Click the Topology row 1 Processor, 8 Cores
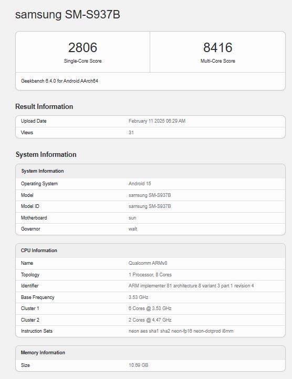The image size is (292, 379). coord(150,275)
